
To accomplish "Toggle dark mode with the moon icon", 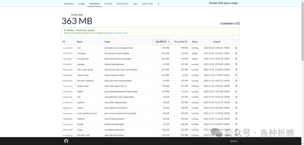I will click(158, 4).
